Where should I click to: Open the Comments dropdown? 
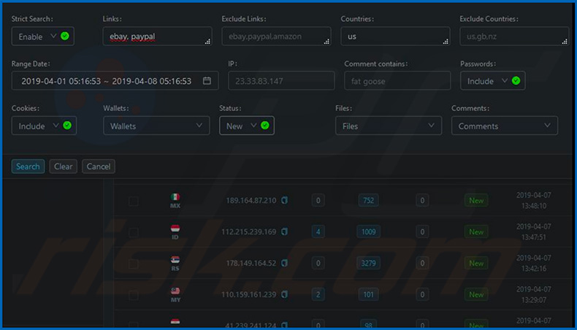[x=504, y=126]
